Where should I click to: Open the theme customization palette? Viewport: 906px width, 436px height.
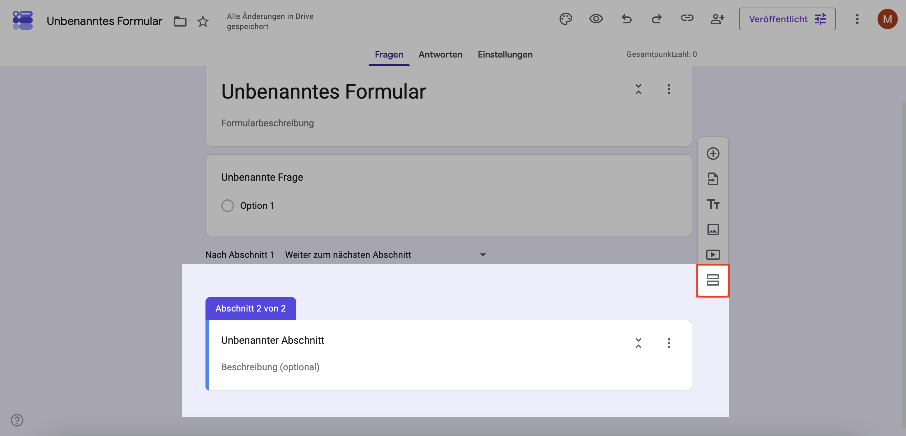[566, 19]
